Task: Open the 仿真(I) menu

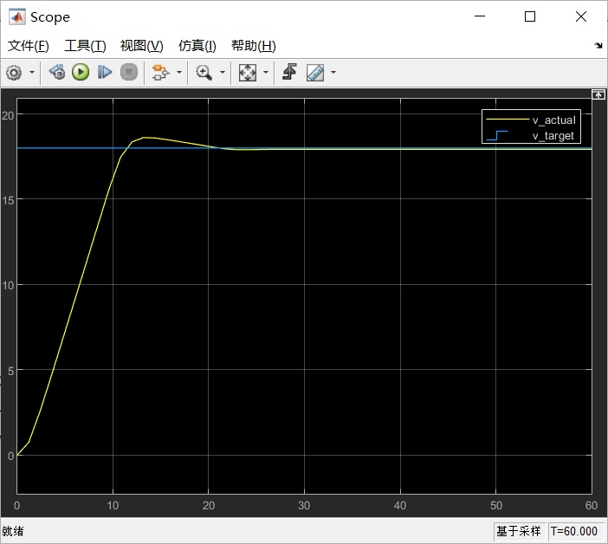Action: [x=197, y=46]
